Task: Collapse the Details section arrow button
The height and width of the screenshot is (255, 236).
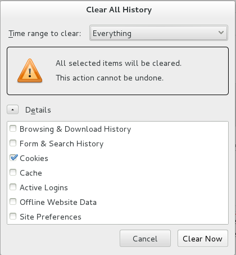Action: pyautogui.click(x=12, y=110)
